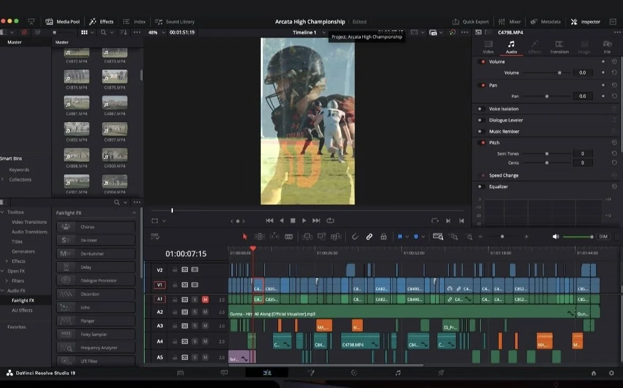The image size is (623, 388).
Task: Click the Detail Zoom icon
Action: click(453, 237)
